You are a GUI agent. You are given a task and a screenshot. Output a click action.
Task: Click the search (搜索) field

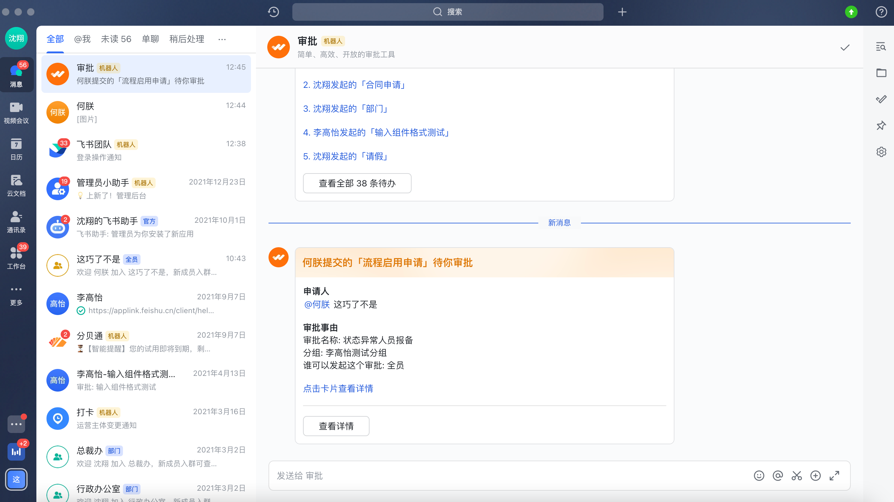tap(448, 12)
